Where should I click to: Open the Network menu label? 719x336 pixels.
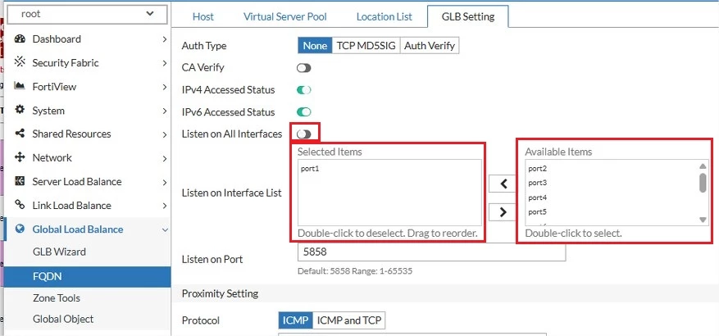(52, 157)
